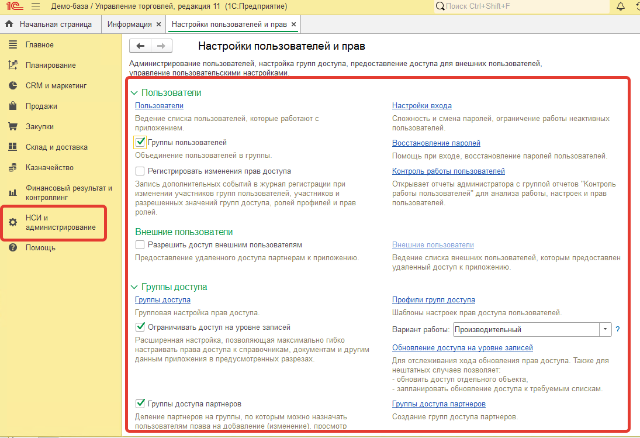Image resolution: width=640 pixels, height=438 pixels.
Task: Open the hamburger main menu icon
Action: click(36, 6)
